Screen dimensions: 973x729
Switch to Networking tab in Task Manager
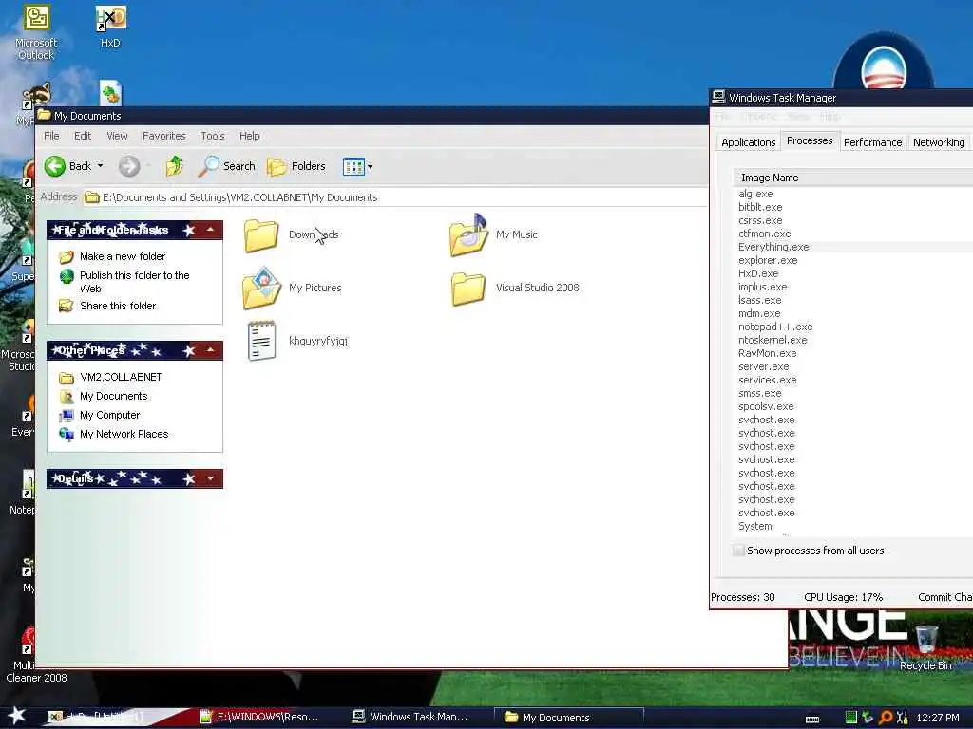(938, 142)
